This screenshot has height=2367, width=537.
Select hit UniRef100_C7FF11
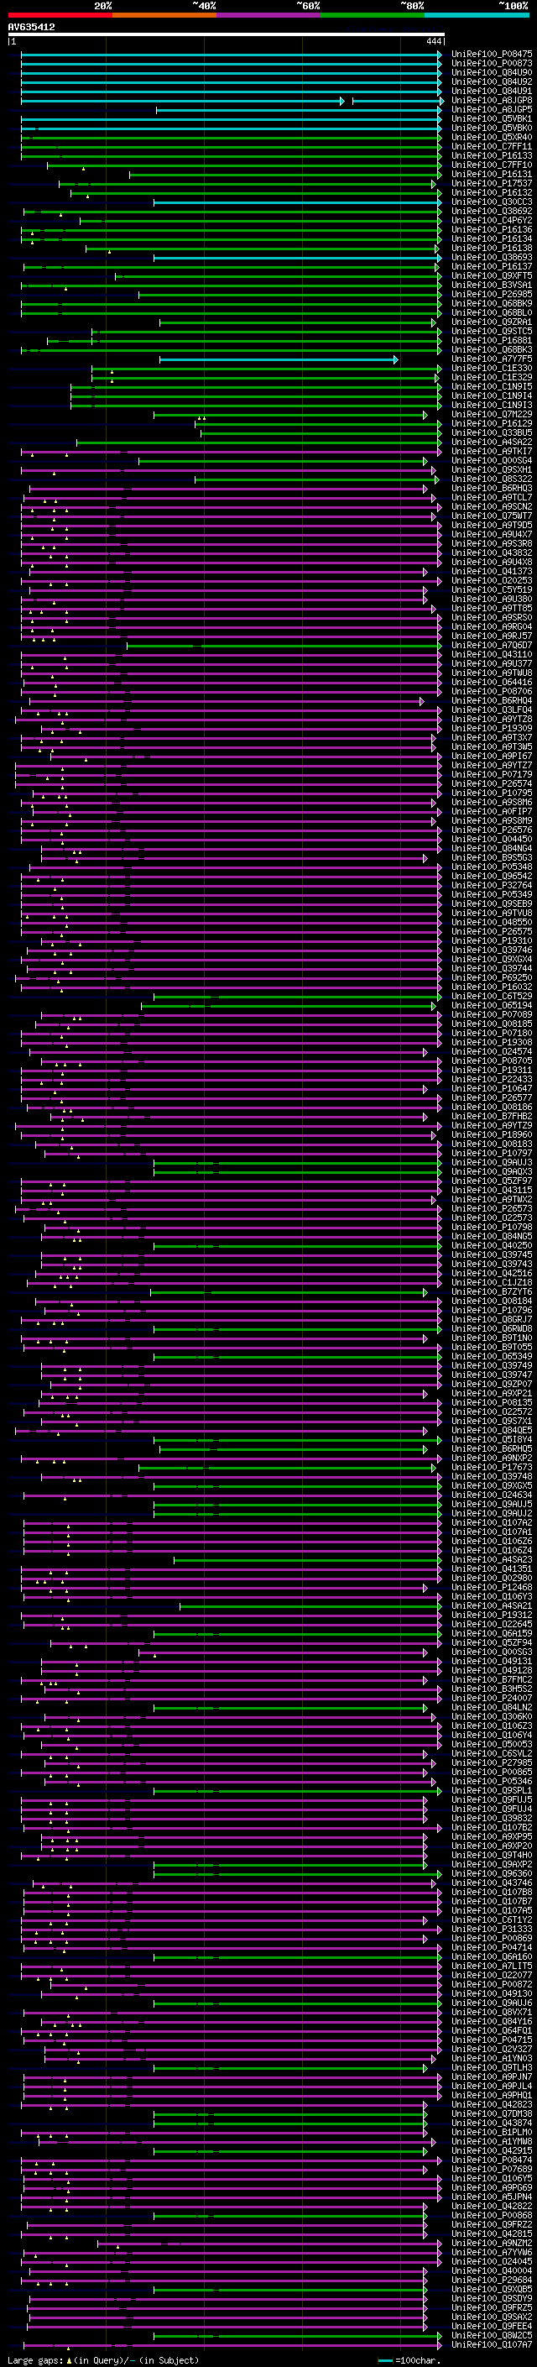point(492,146)
